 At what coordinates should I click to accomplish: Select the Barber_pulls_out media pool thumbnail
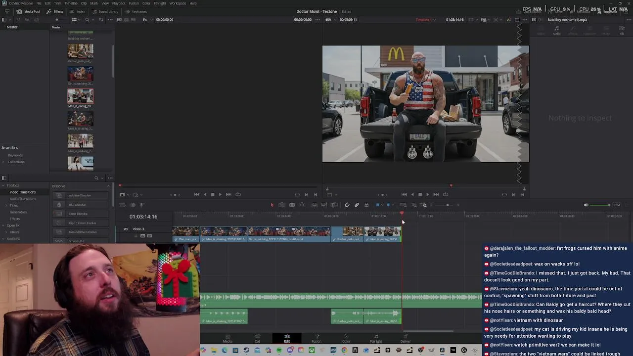tap(80, 51)
